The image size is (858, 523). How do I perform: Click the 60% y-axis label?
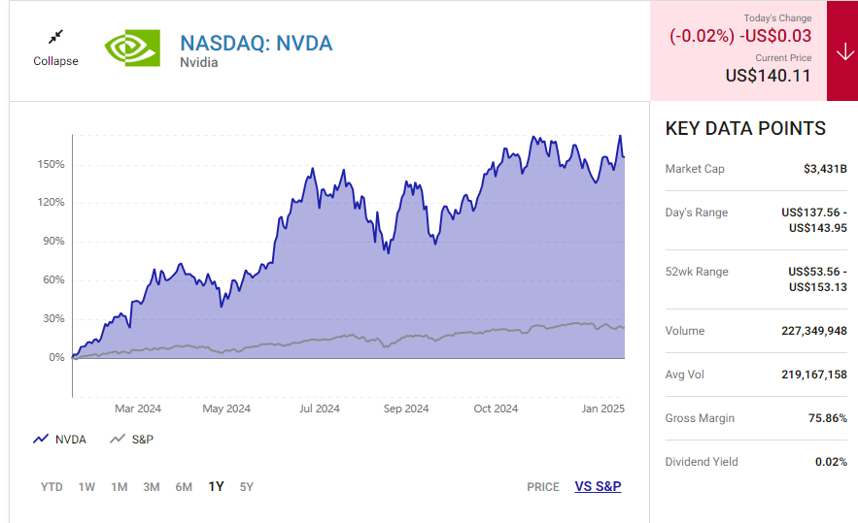(x=53, y=279)
